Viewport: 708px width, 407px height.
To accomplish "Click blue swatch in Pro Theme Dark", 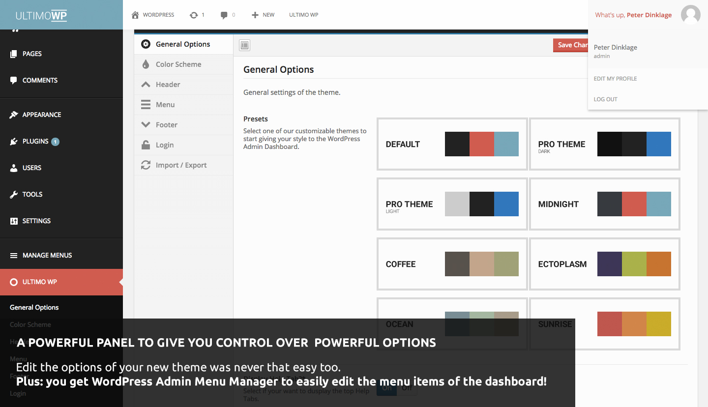I will [659, 144].
